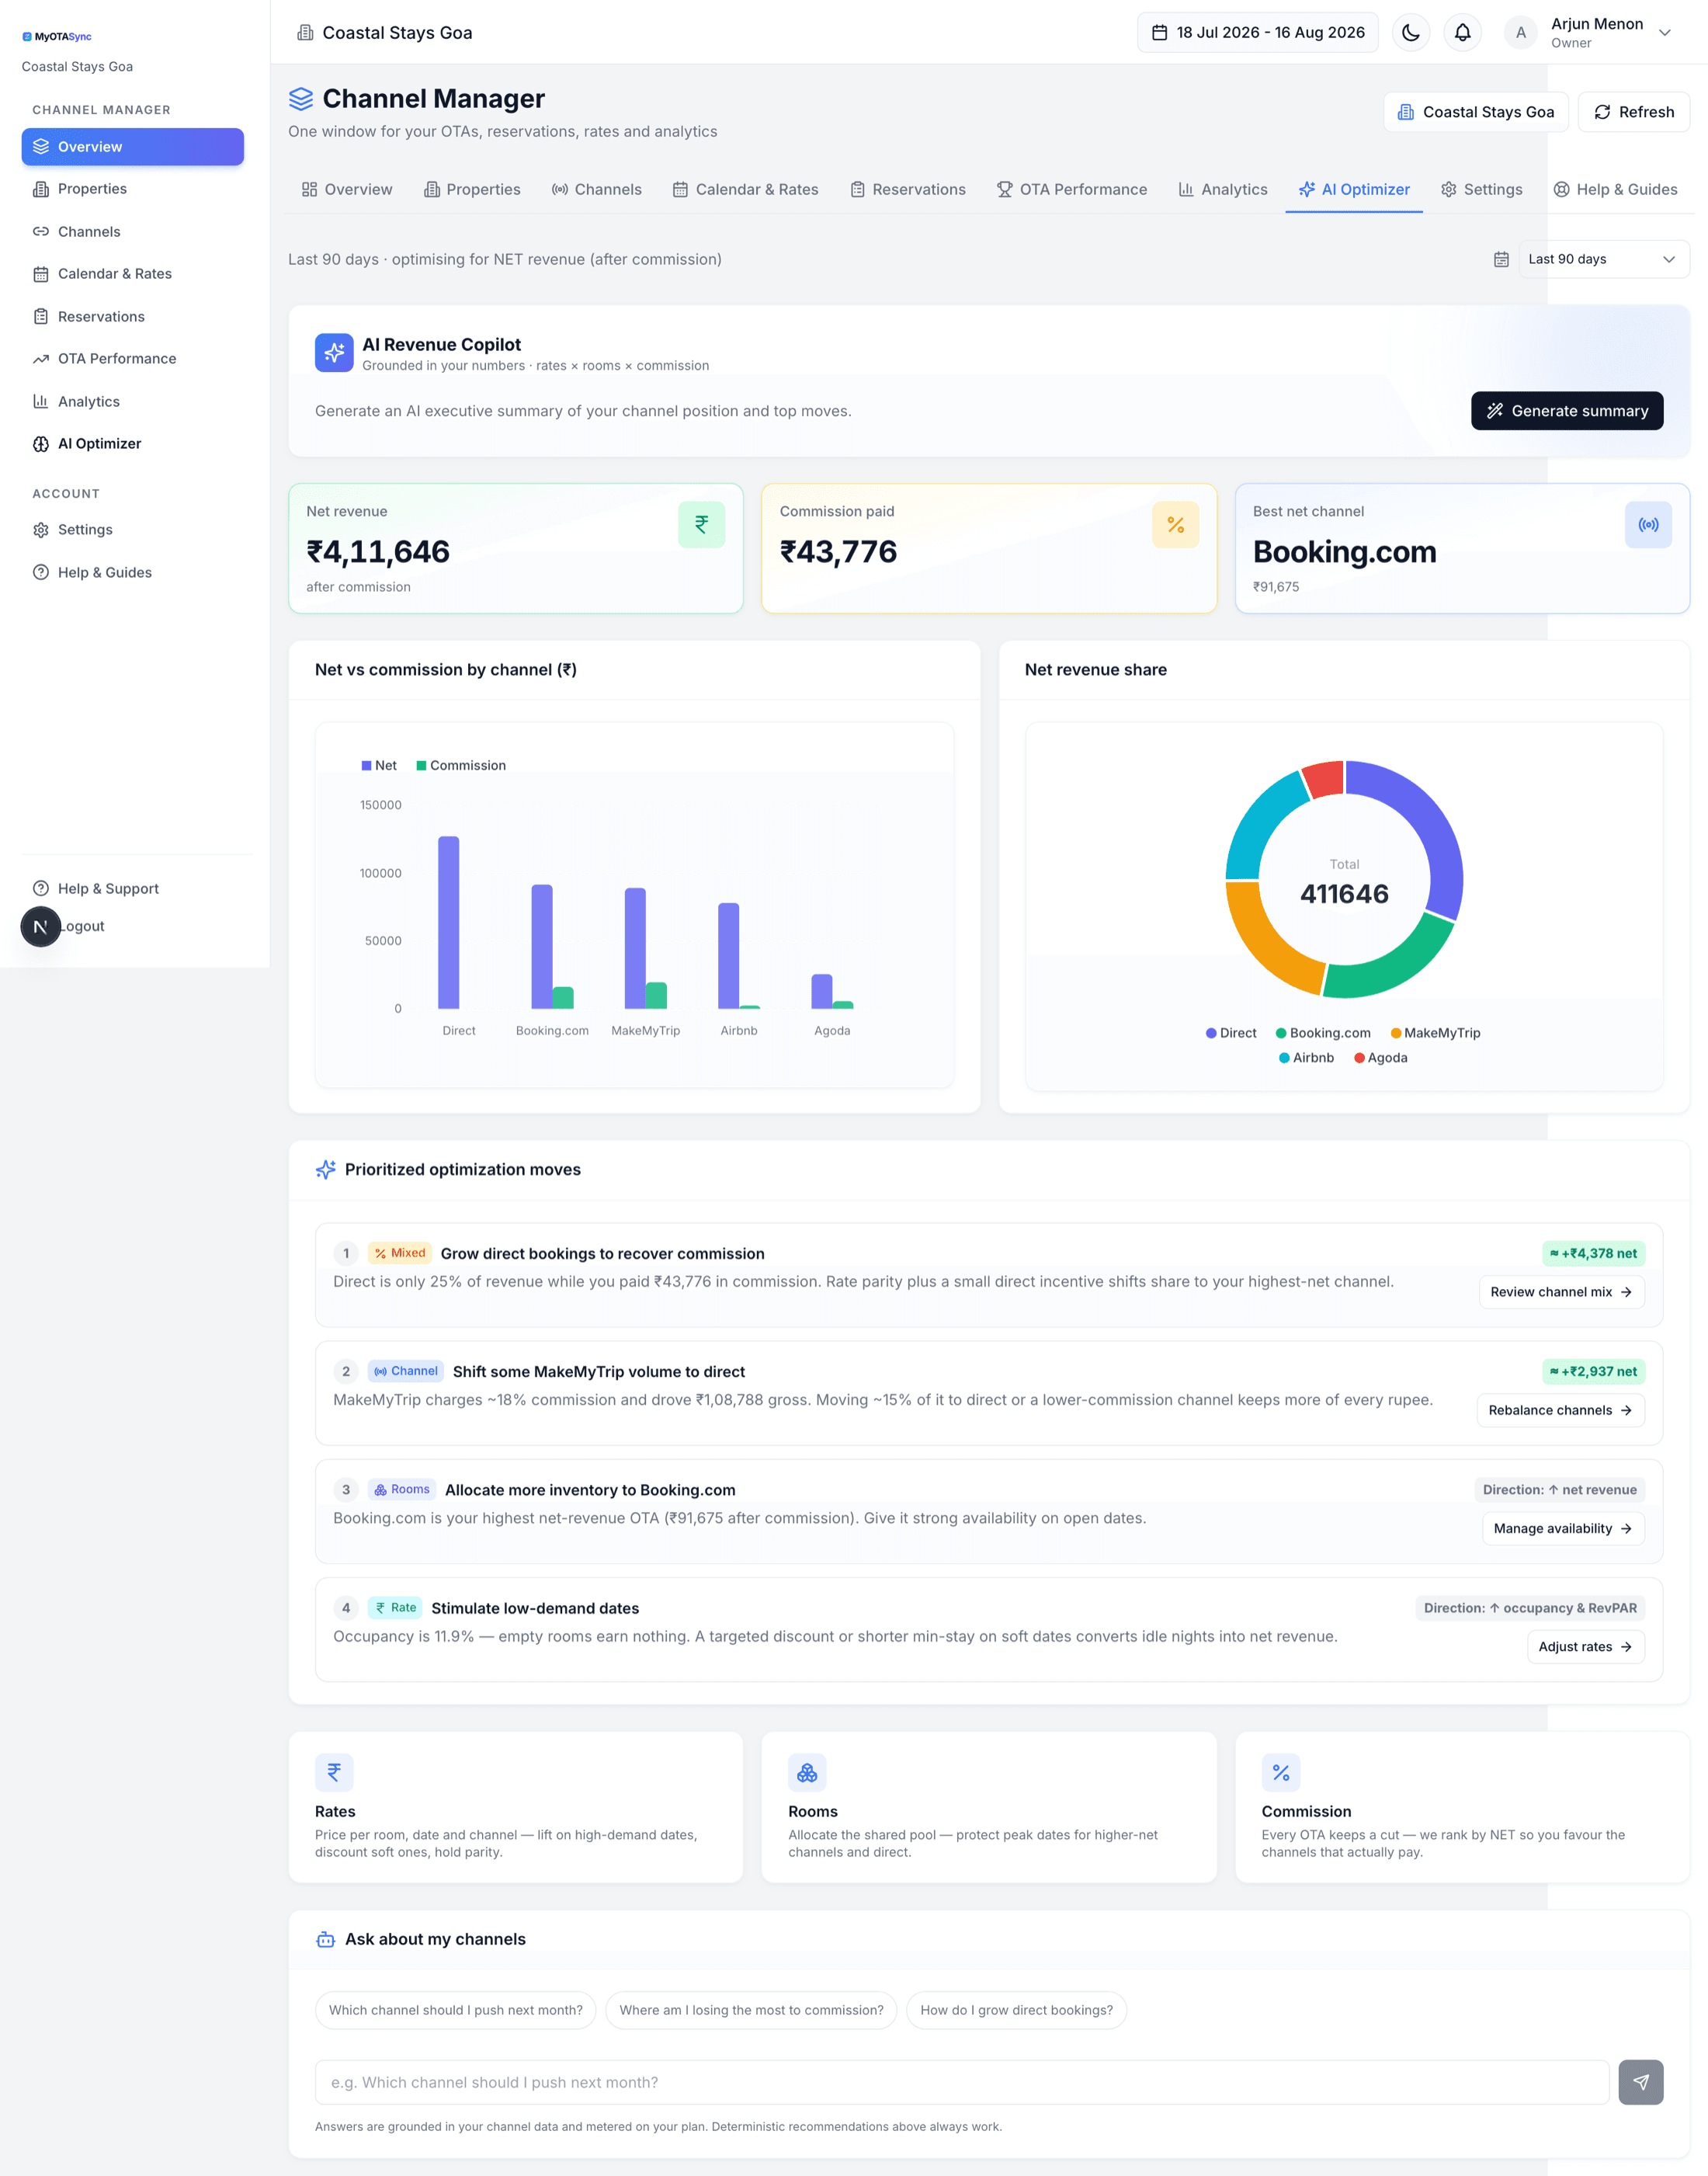
Task: Click AI Optimizer brain icon in sidebar
Action: click(x=41, y=444)
